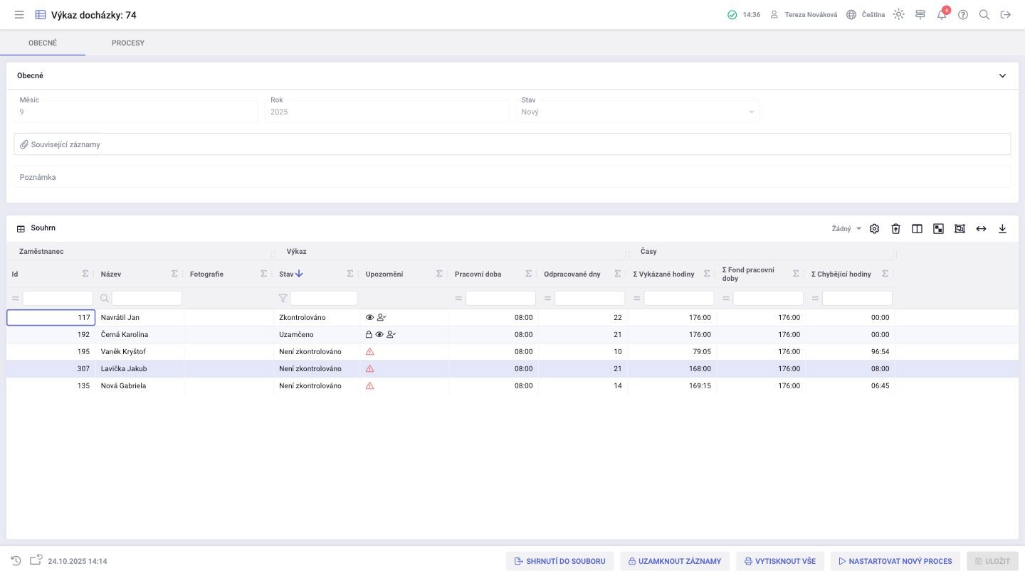1025x576 pixels.
Task: Download the Souhrn table export icon
Action: click(x=1003, y=229)
